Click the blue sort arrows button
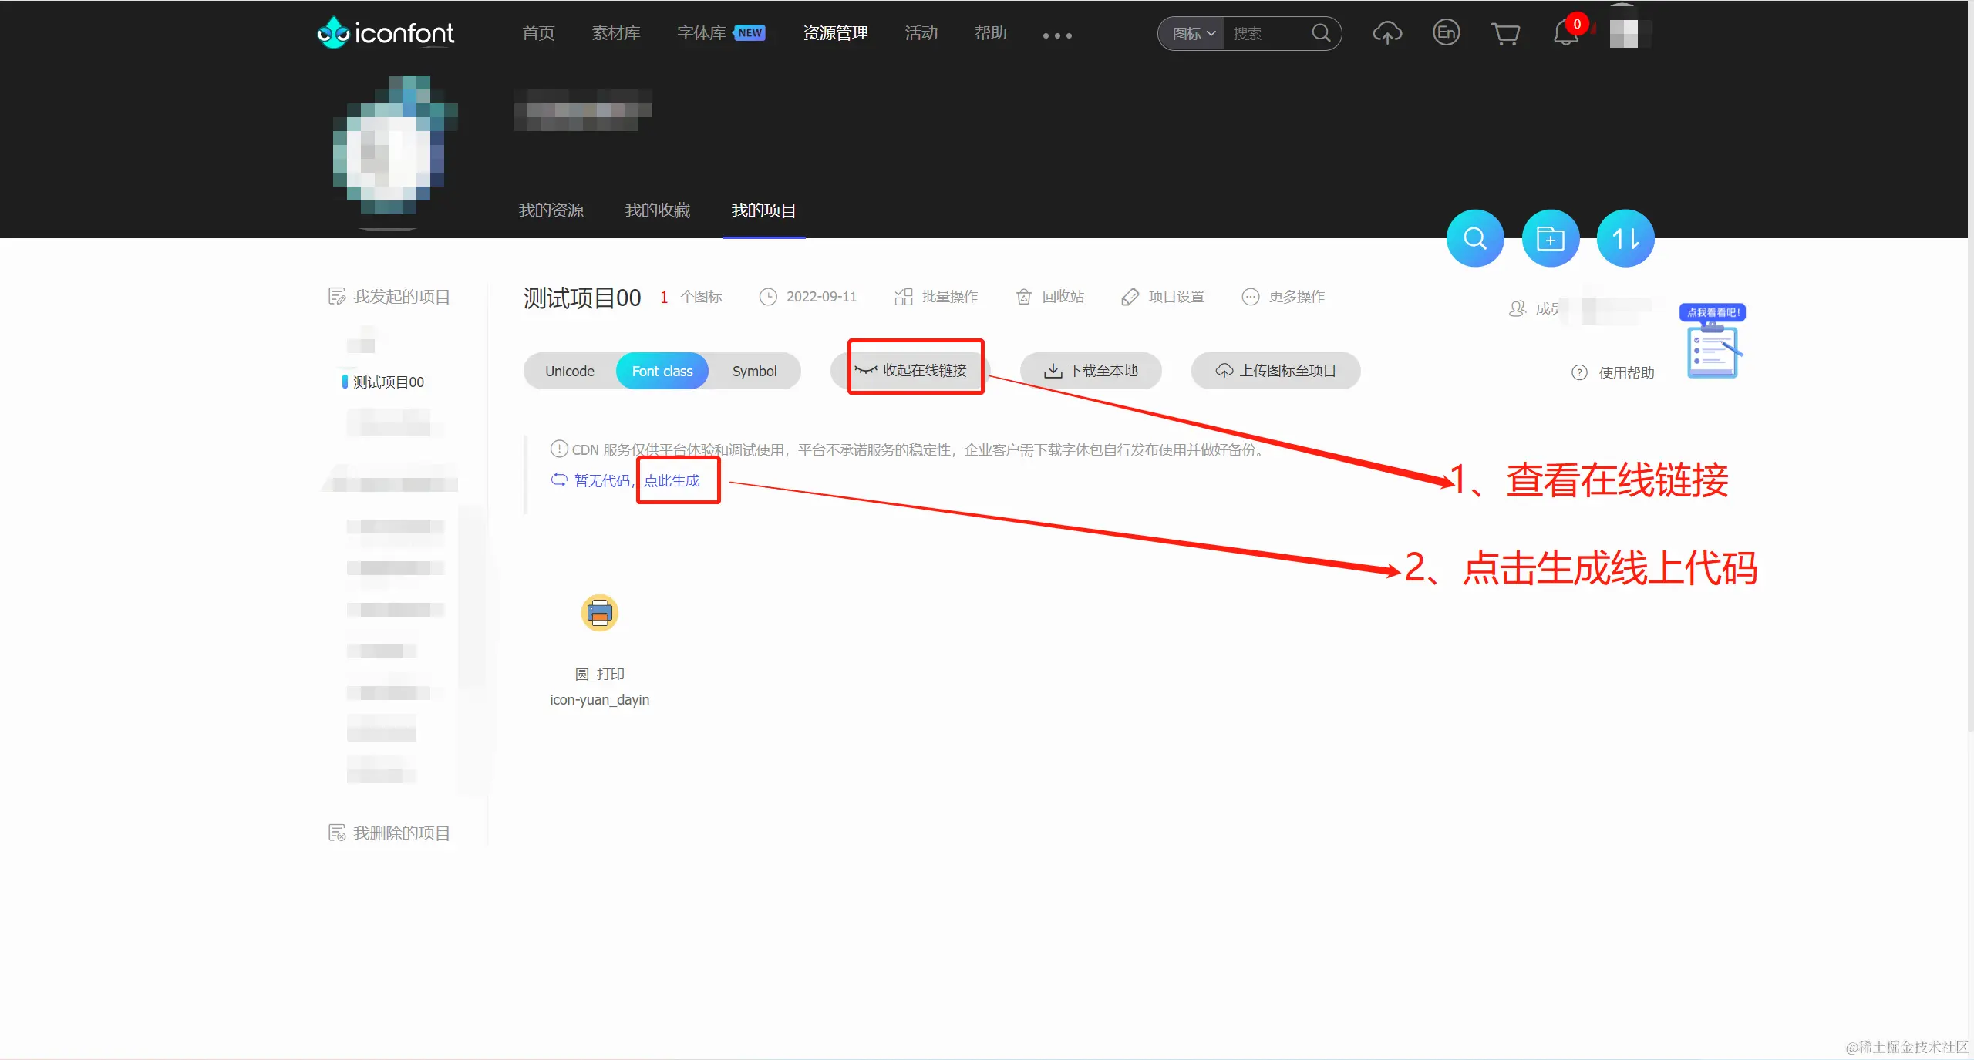Viewport: 1974px width, 1060px height. coord(1625,238)
